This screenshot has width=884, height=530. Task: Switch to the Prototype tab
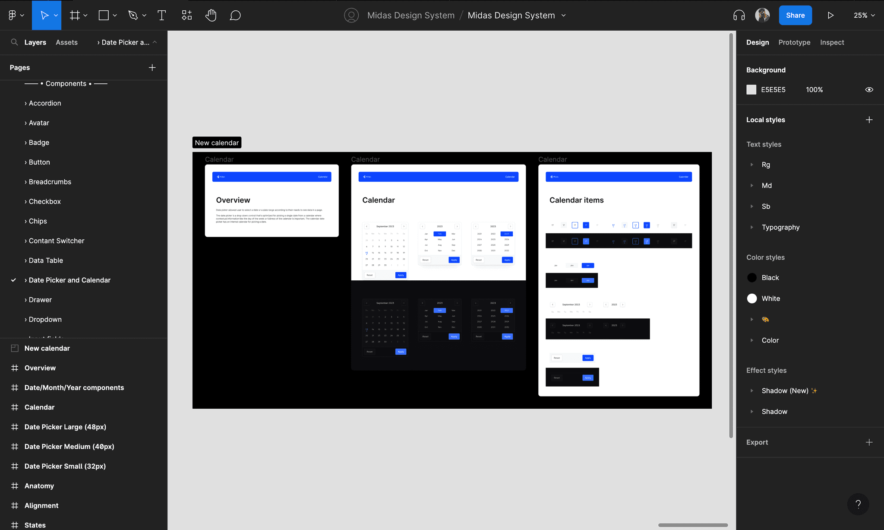pyautogui.click(x=794, y=42)
